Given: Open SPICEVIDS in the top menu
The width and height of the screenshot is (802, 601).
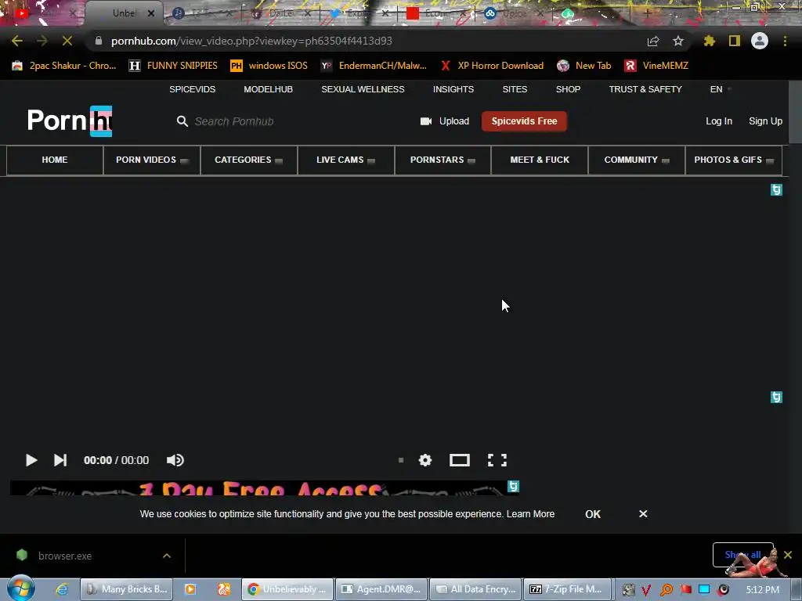Looking at the screenshot, I should pos(193,89).
